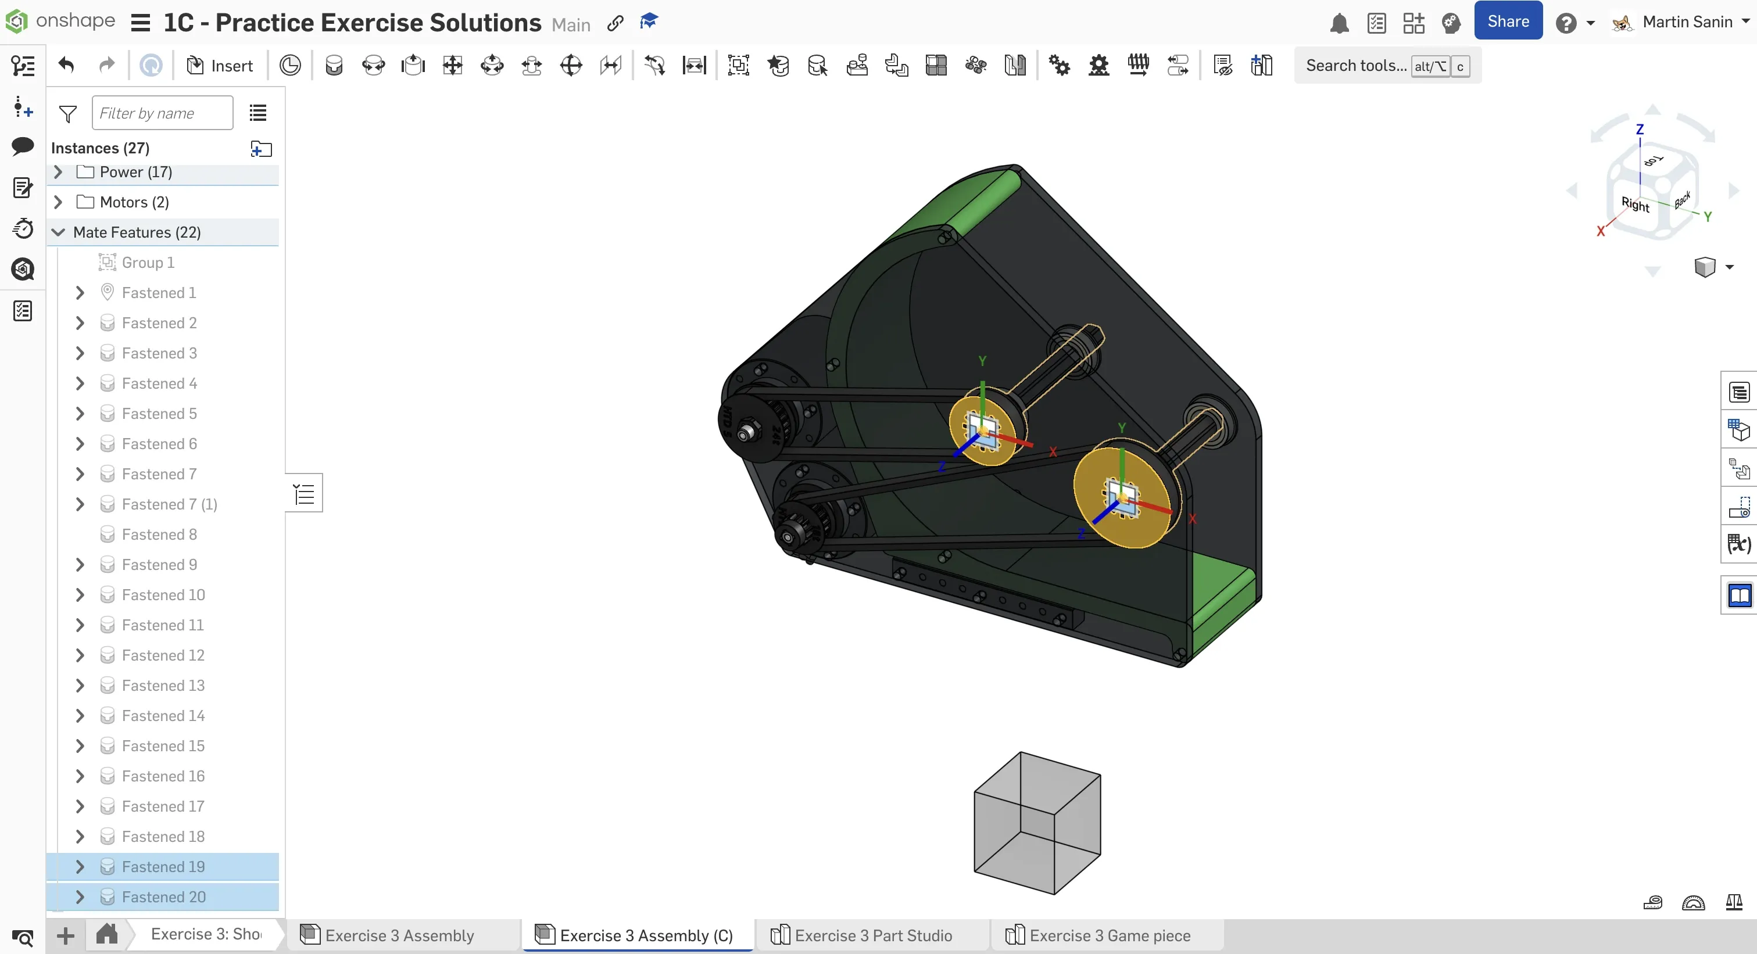Expand the Power folder
The height and width of the screenshot is (954, 1757).
(58, 172)
